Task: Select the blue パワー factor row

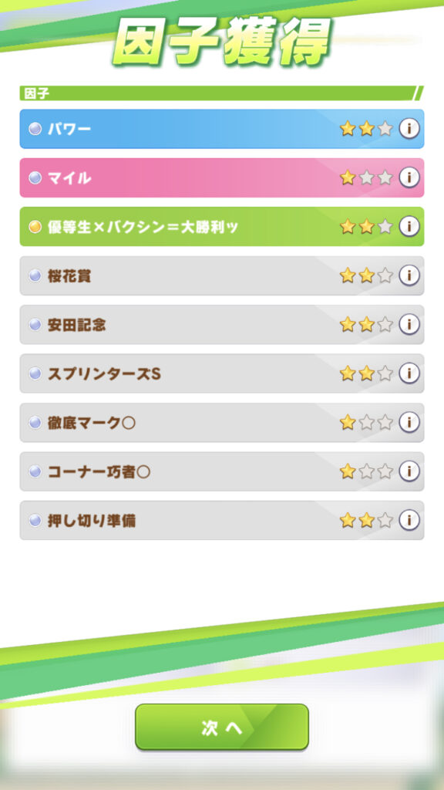Action: pos(221,129)
